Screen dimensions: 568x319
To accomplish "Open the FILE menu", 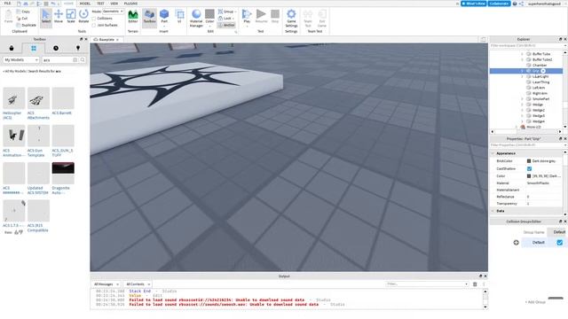I will pos(7,4).
